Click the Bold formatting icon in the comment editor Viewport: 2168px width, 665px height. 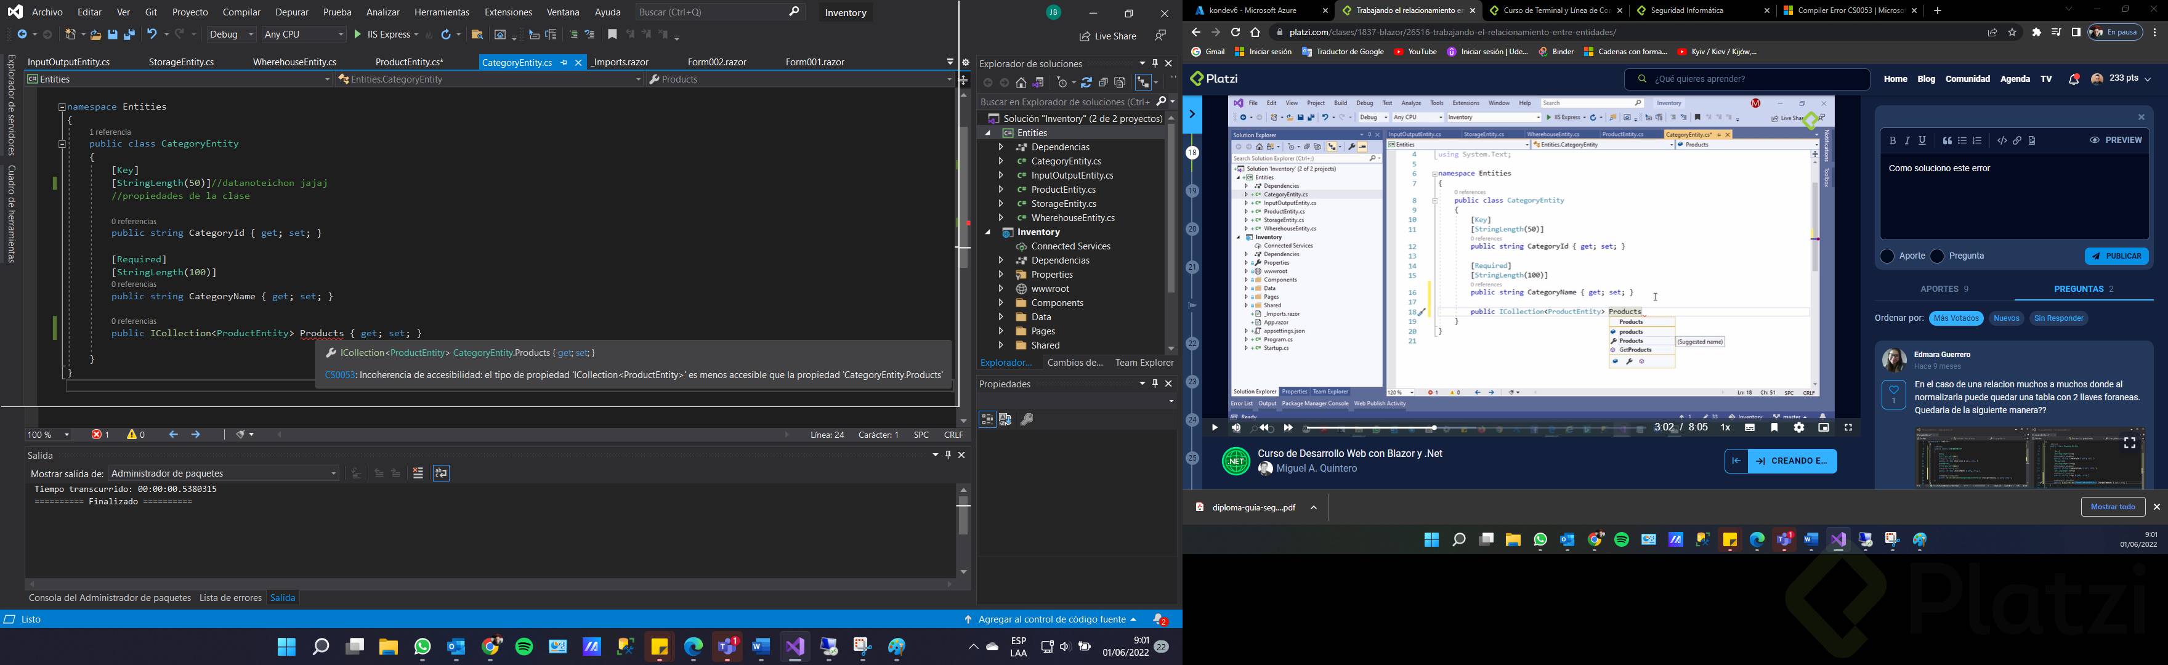[1892, 140]
